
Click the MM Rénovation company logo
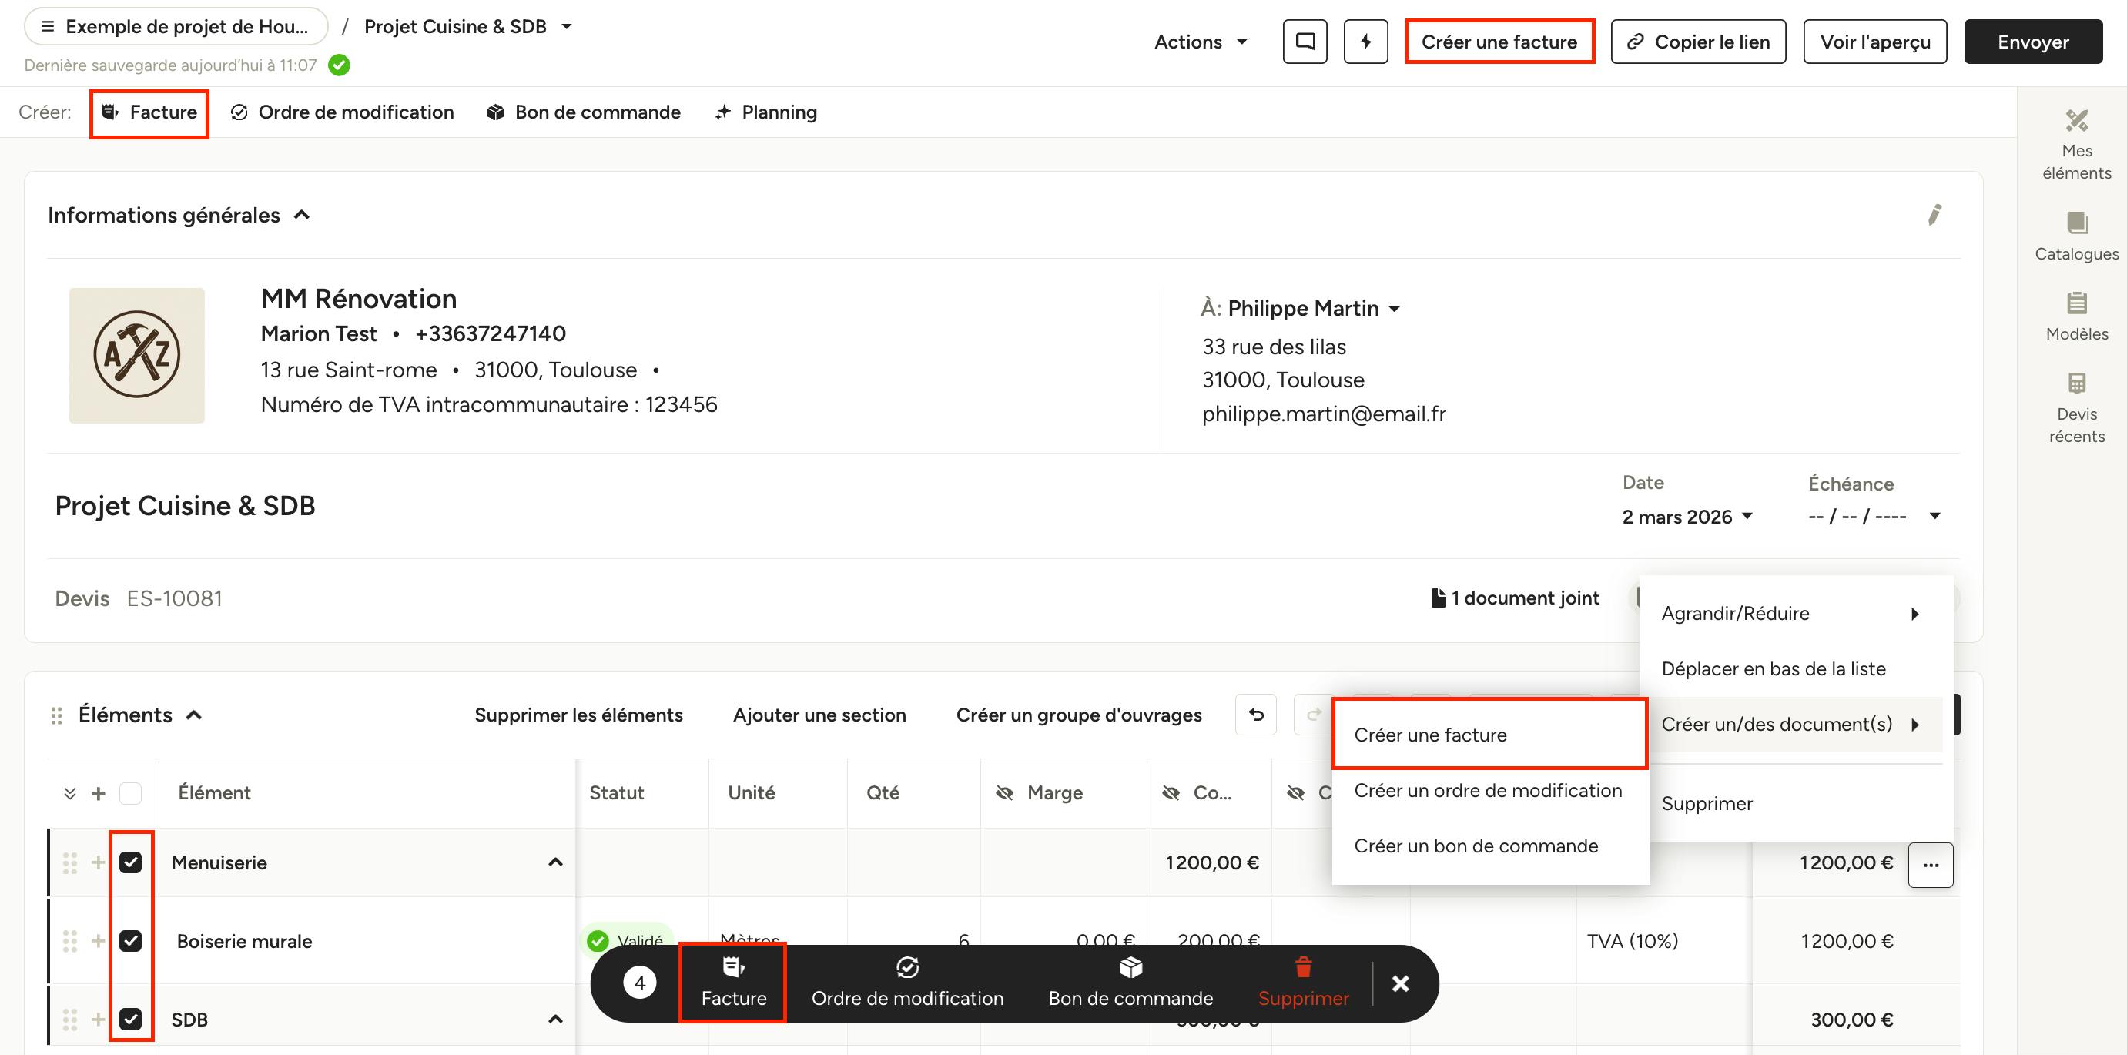click(x=137, y=356)
